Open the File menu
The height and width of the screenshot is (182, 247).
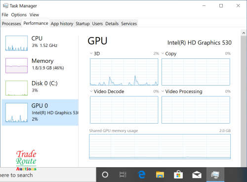coord(5,15)
